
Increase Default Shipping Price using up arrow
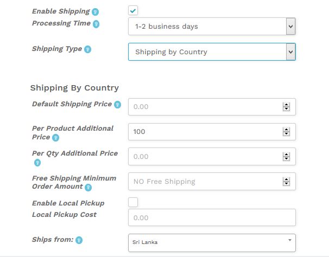coord(286,105)
